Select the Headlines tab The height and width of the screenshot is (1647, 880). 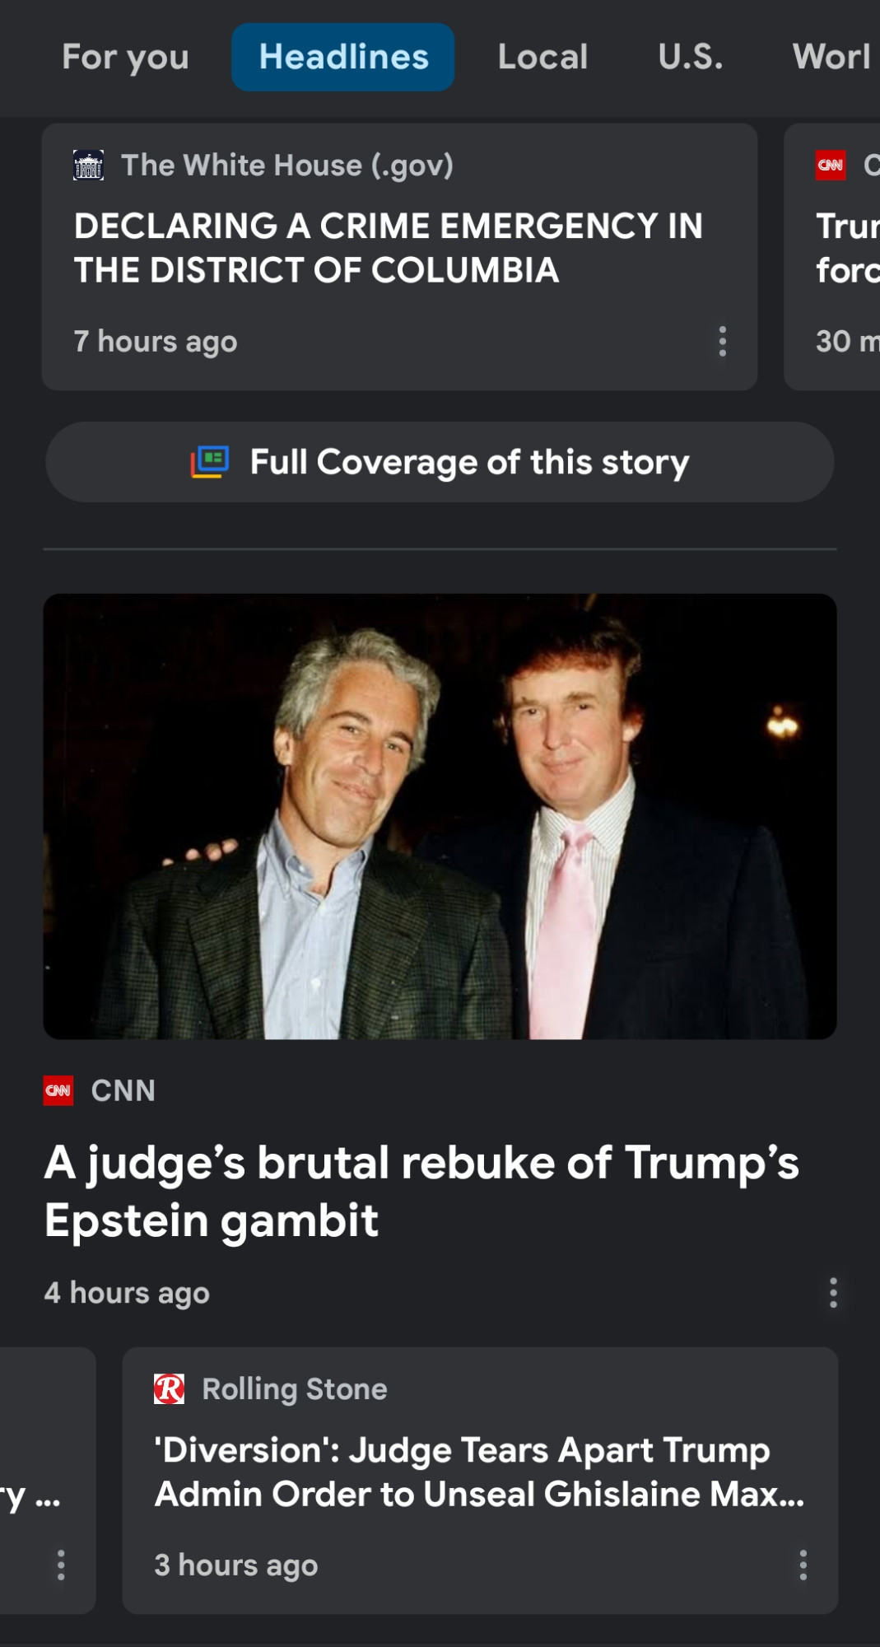coord(343,57)
